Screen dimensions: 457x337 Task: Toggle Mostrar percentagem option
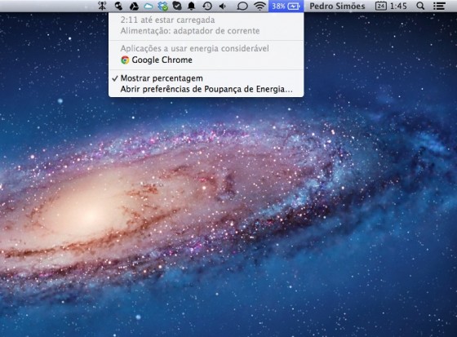click(x=206, y=78)
